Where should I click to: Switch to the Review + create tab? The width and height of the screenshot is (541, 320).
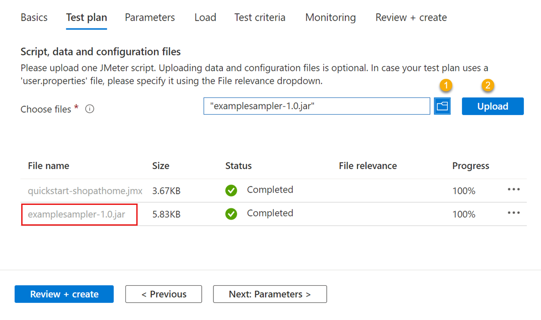[411, 17]
